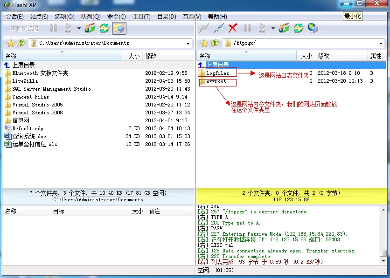Click the globe switch-to-local-browser icon
390x278 pixels.
pos(313,28)
